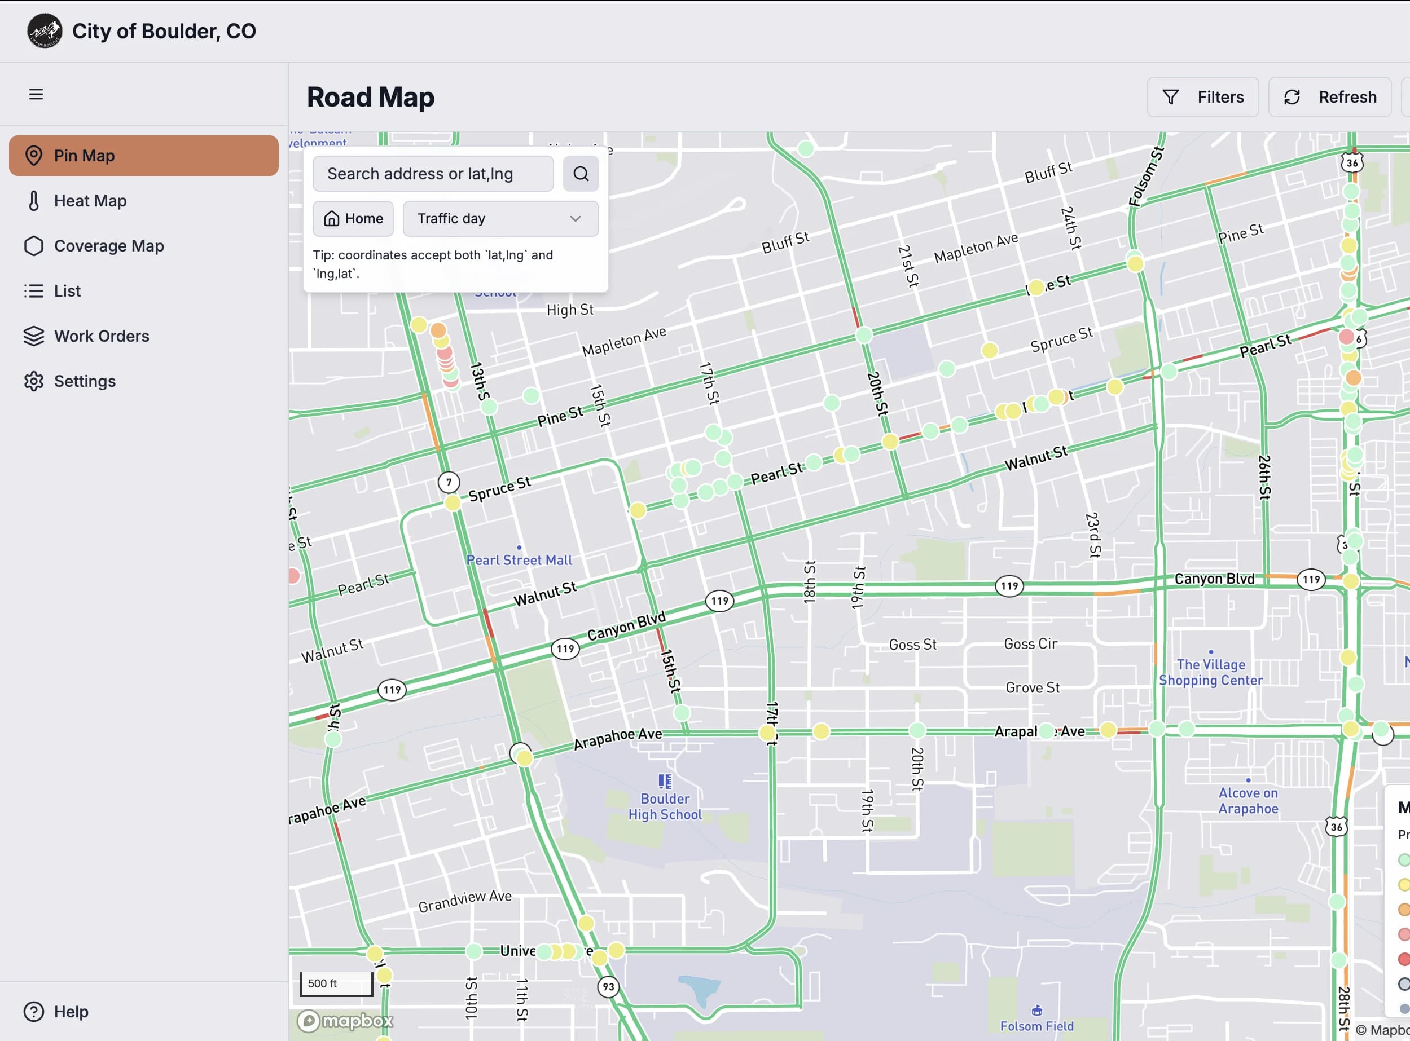Click Route 36 shield at top right
The height and width of the screenshot is (1041, 1410).
tap(1352, 163)
